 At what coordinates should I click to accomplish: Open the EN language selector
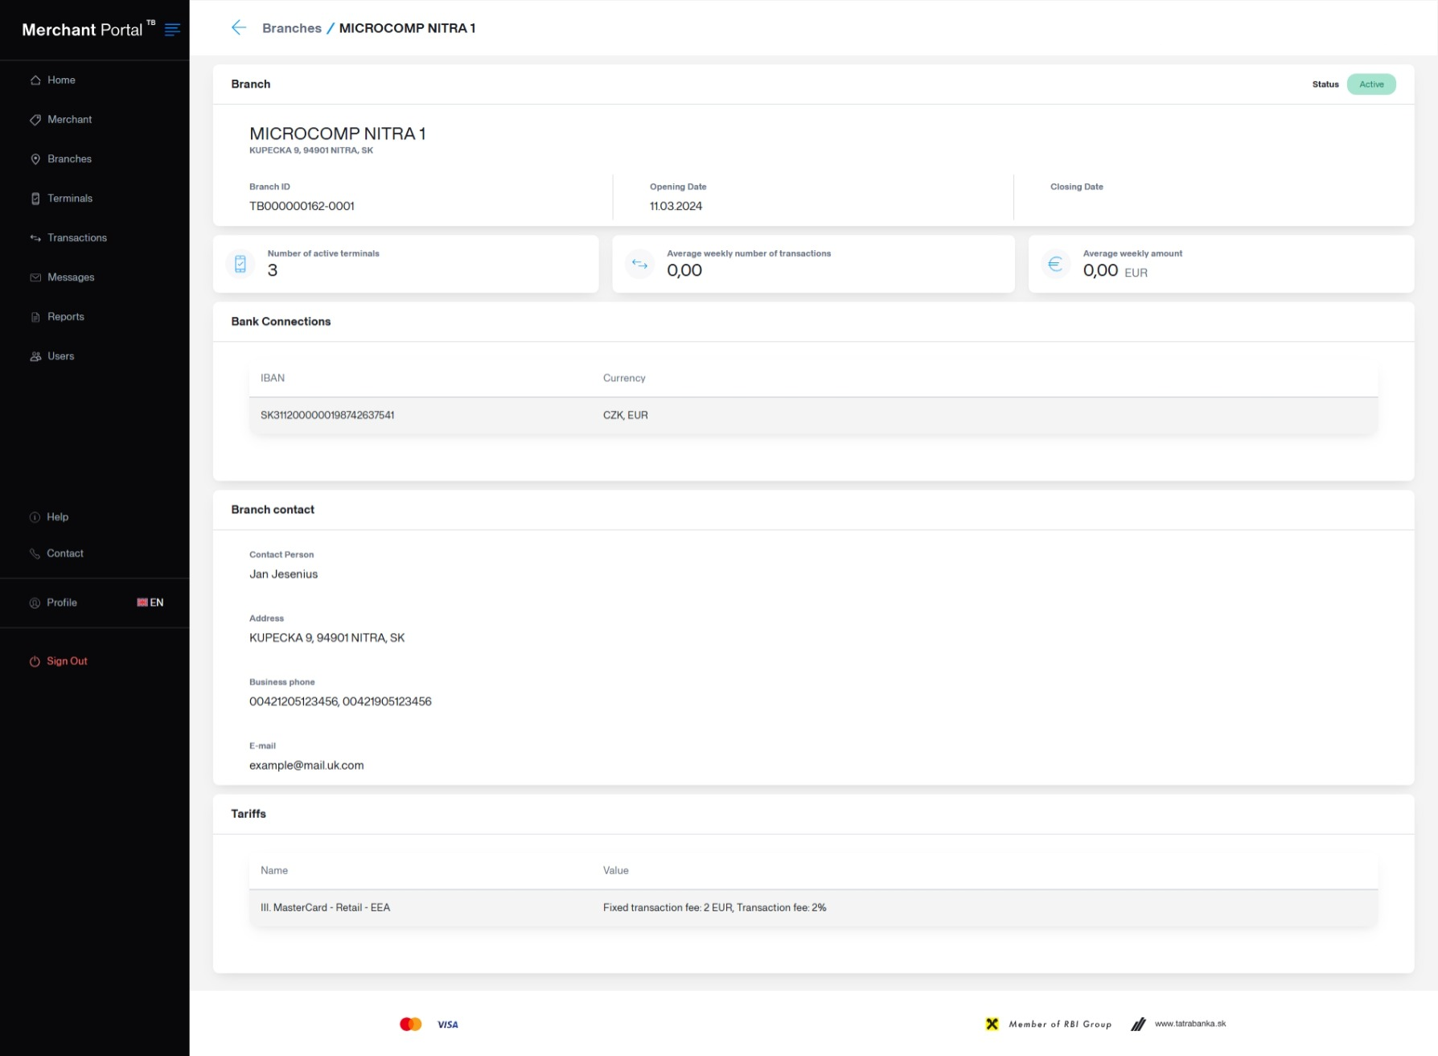[x=150, y=602]
